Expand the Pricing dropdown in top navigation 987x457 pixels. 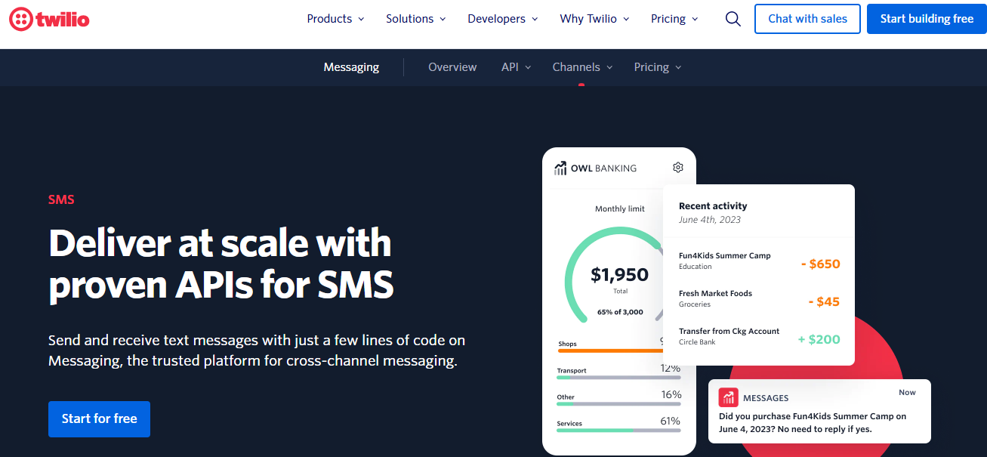pos(673,19)
